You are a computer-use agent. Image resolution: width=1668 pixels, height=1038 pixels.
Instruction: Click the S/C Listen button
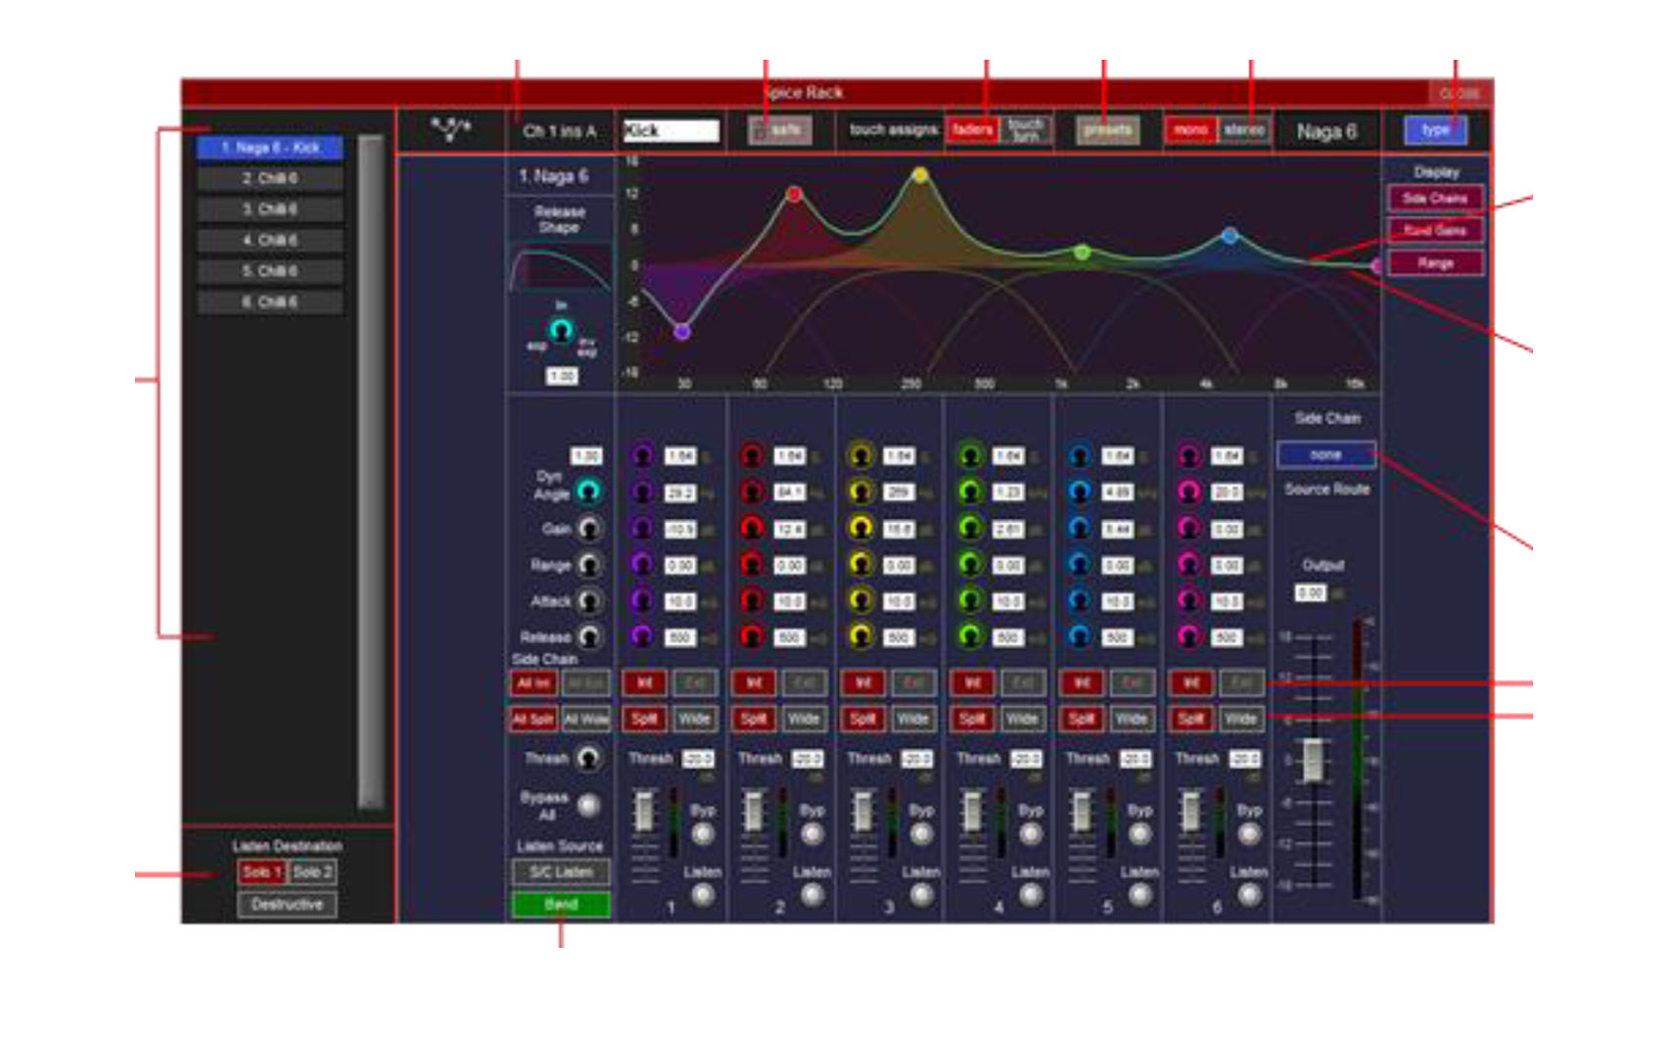561,872
